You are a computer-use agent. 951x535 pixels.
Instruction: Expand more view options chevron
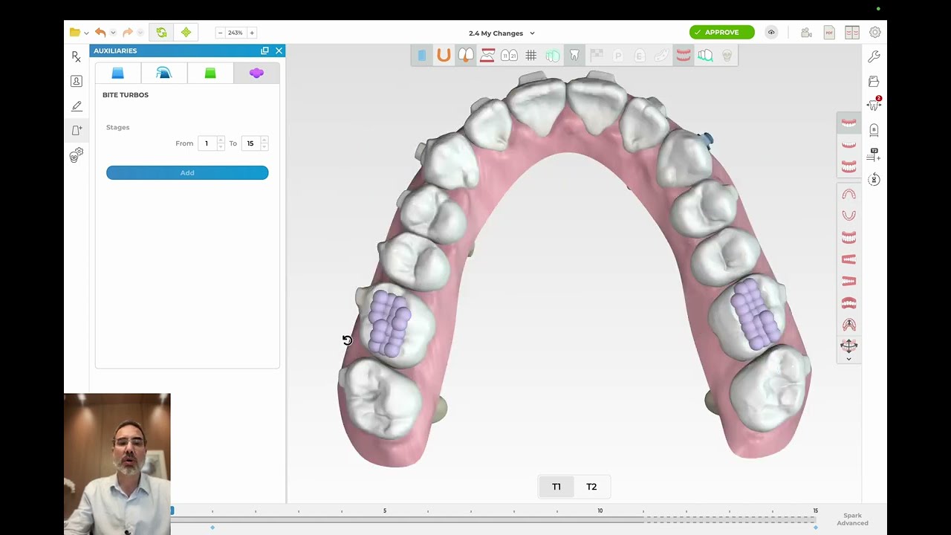[848, 359]
